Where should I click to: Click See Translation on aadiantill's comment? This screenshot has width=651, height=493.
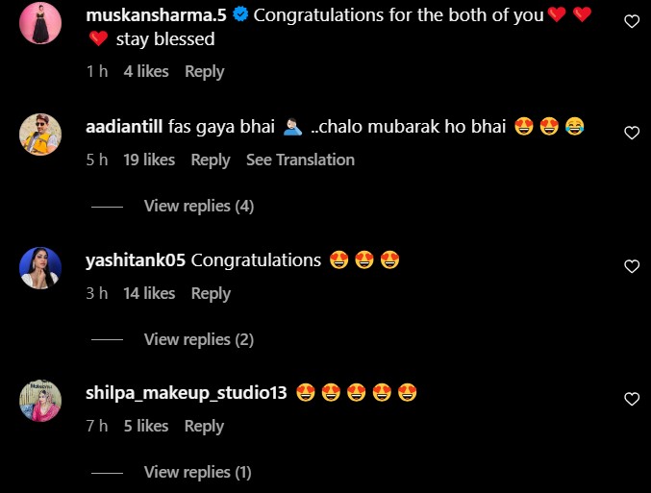(300, 160)
